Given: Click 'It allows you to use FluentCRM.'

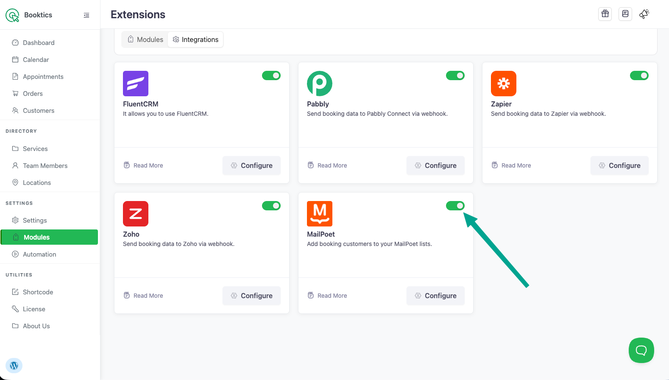Looking at the screenshot, I should (165, 114).
